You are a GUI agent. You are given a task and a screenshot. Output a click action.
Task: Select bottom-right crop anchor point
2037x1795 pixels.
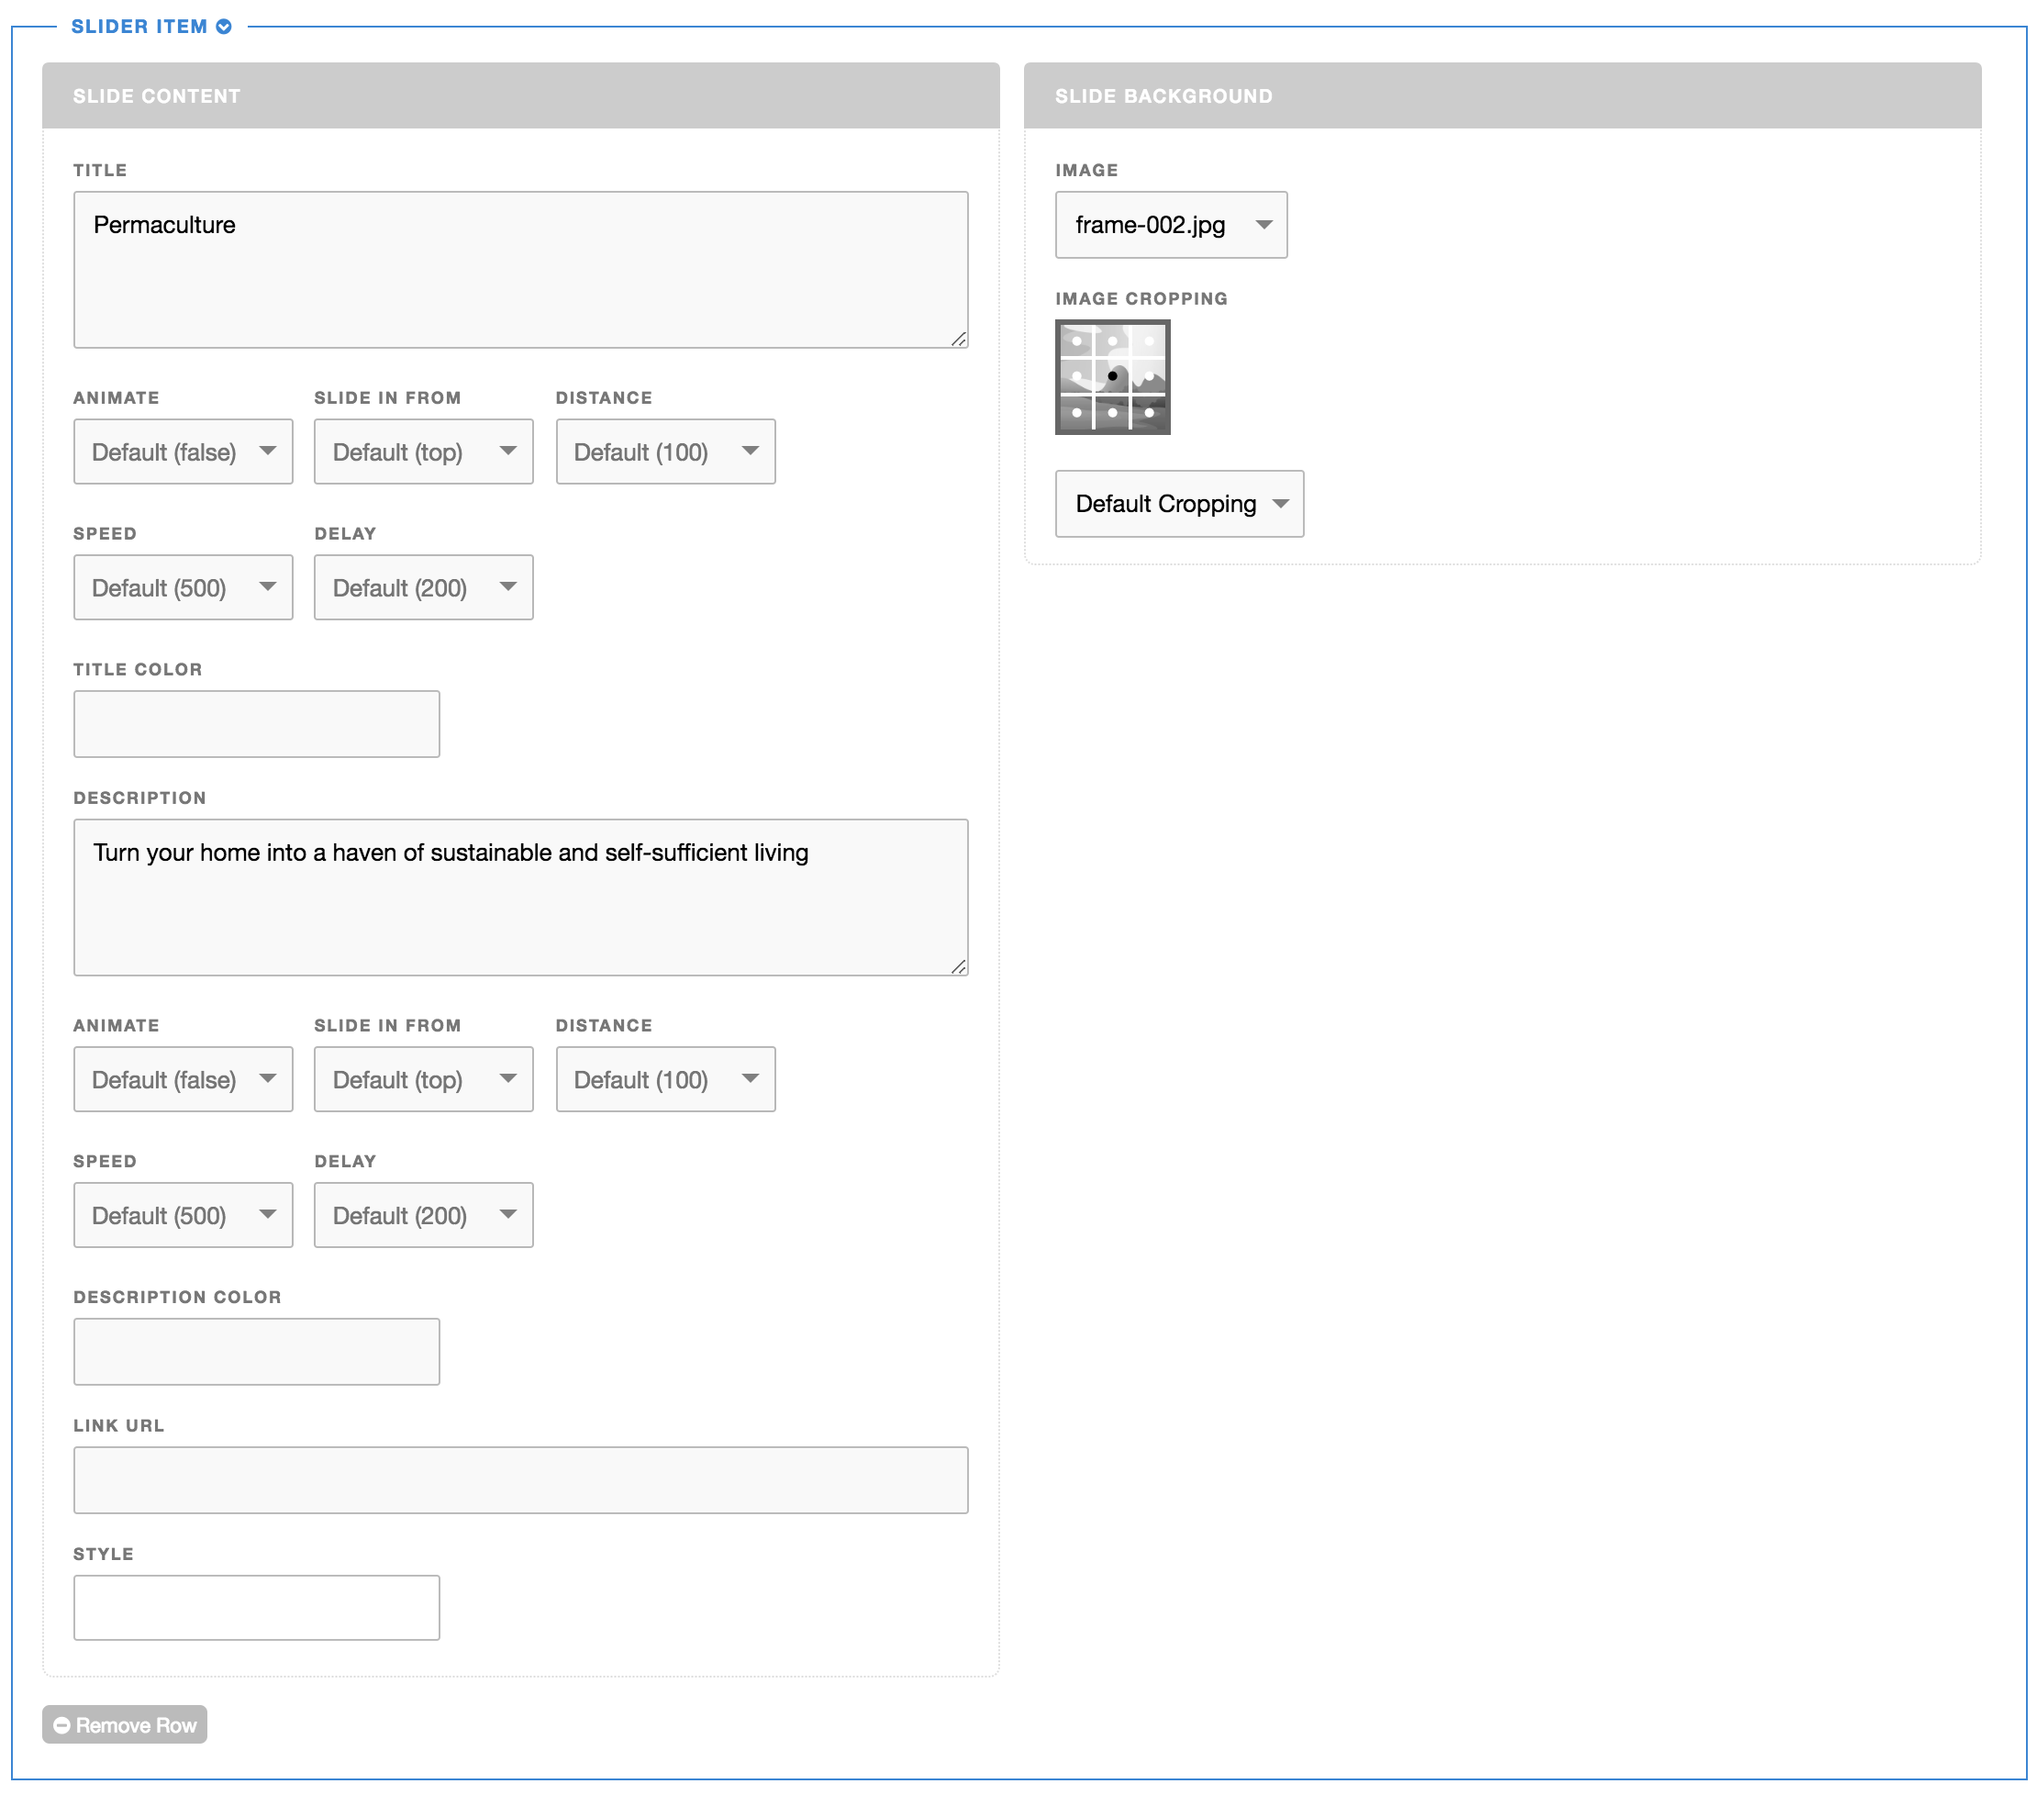click(1149, 412)
